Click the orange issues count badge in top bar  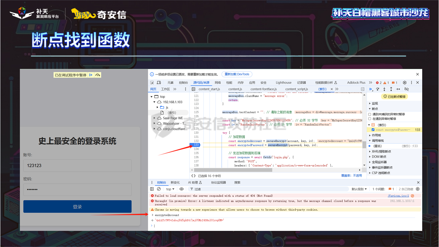(394, 83)
